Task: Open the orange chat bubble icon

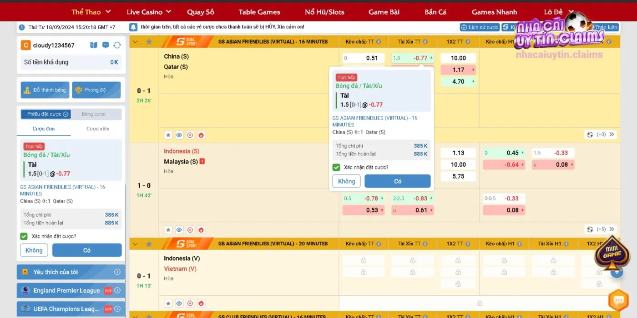Action: 618,300
